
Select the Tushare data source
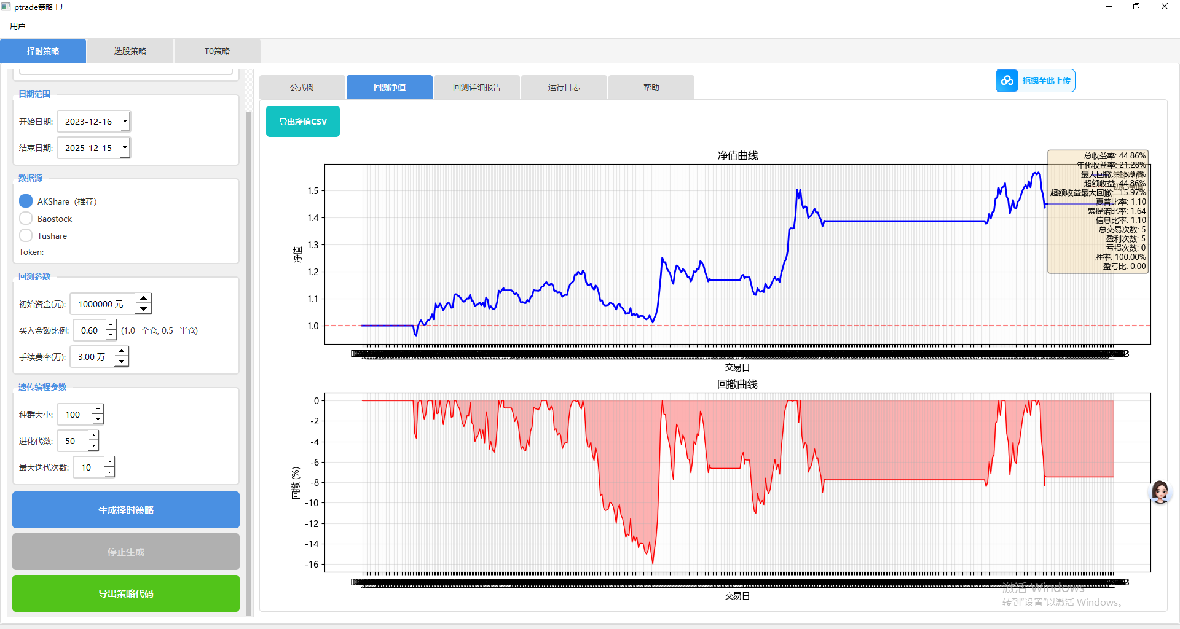[26, 236]
